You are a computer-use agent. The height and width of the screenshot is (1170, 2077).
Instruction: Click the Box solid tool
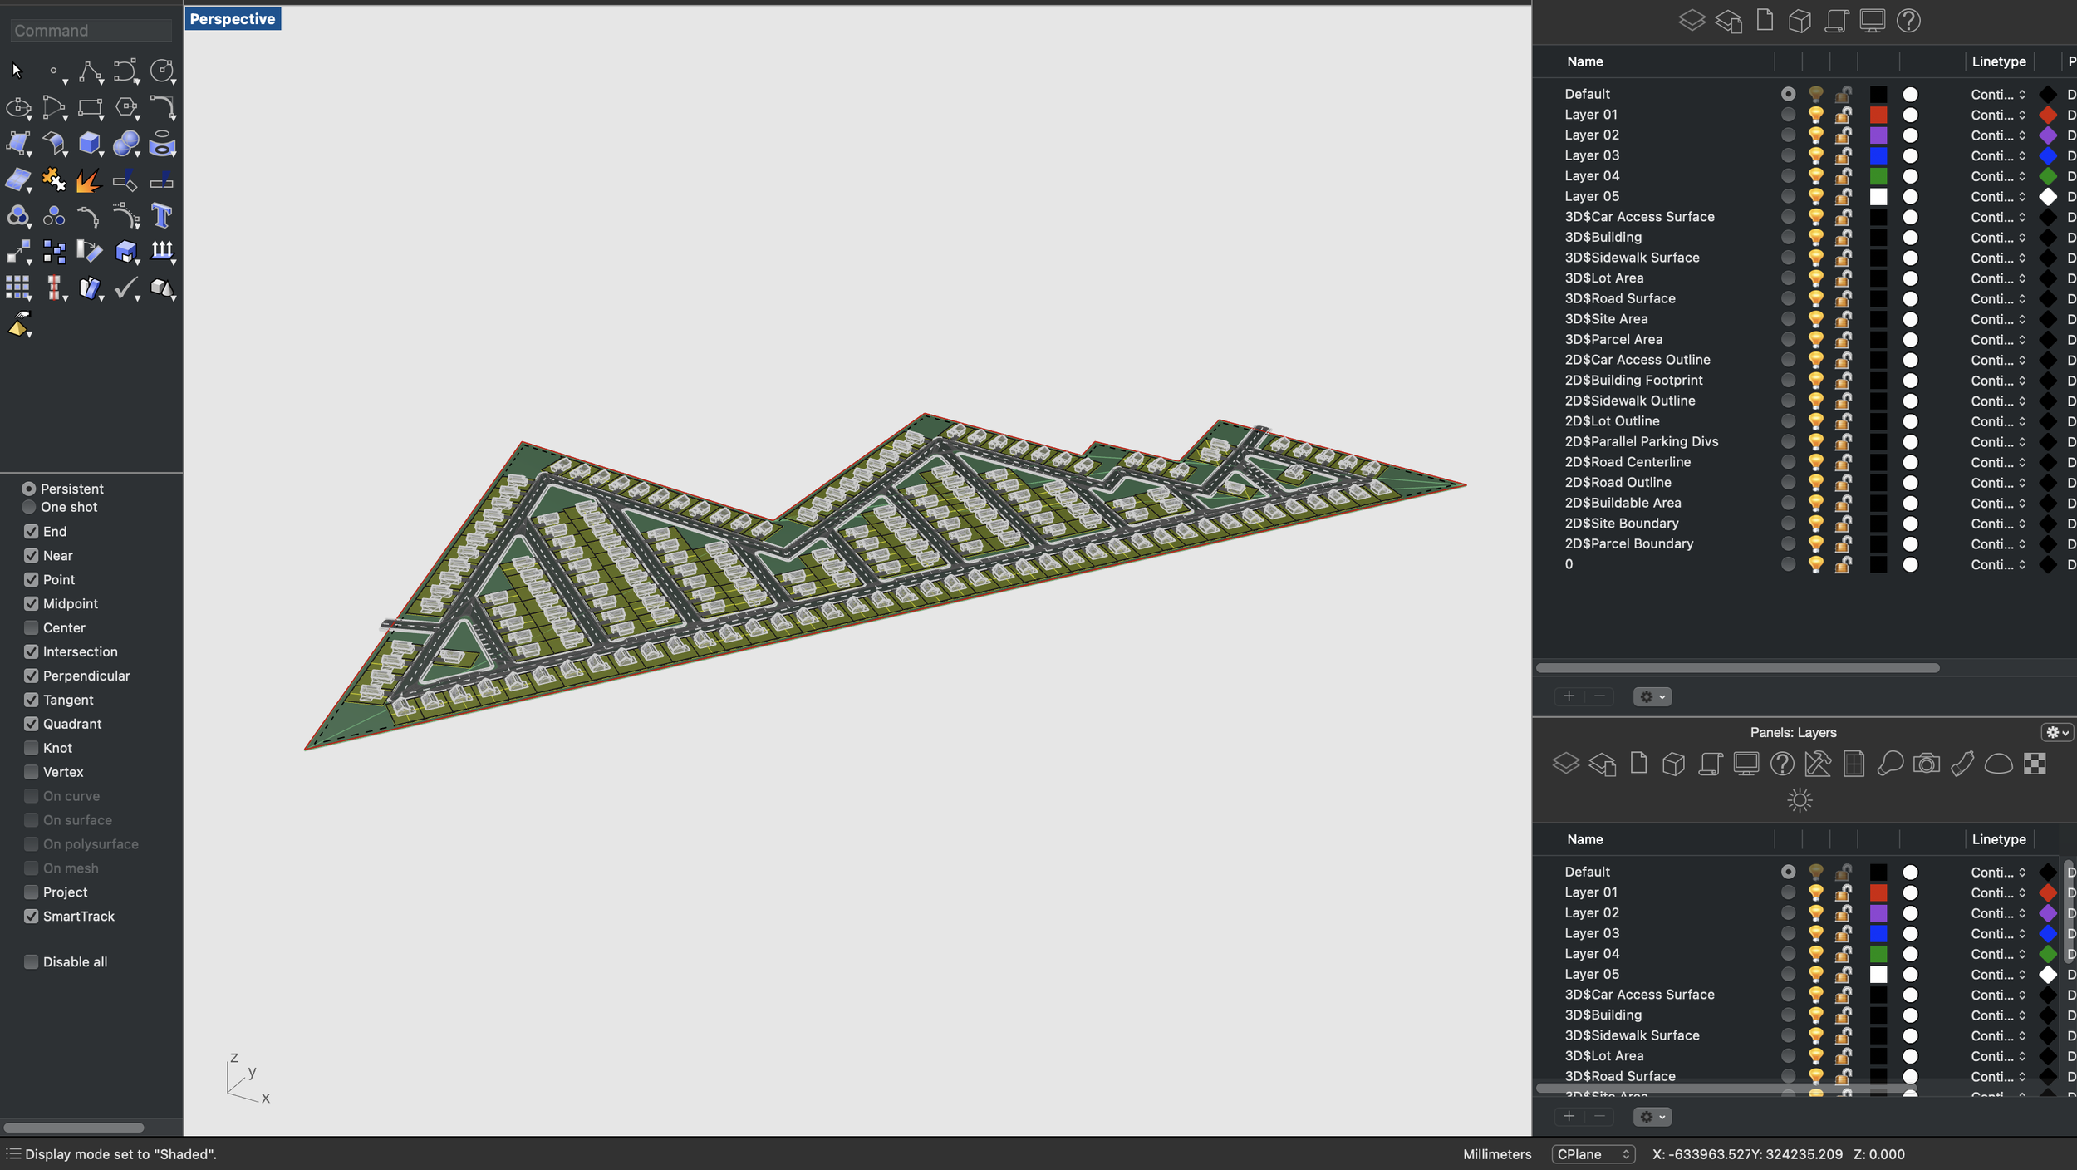tap(90, 144)
